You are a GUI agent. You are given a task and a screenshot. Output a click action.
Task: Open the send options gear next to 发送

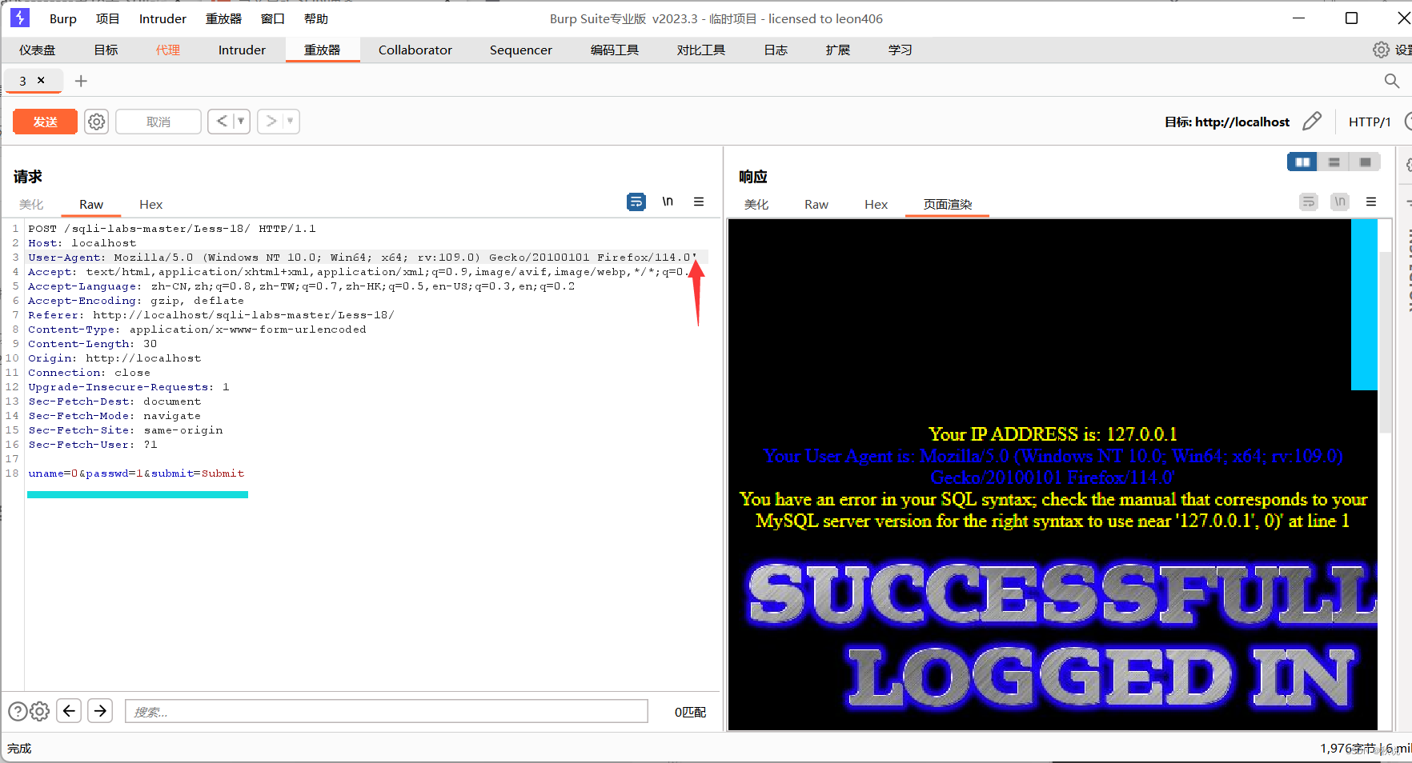[x=96, y=122]
